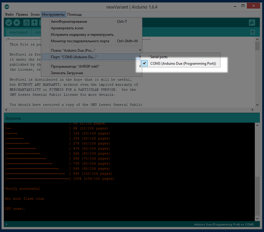The height and width of the screenshot is (232, 264).
Task: Click the Upload arrow icon
Action: tap(17, 22)
